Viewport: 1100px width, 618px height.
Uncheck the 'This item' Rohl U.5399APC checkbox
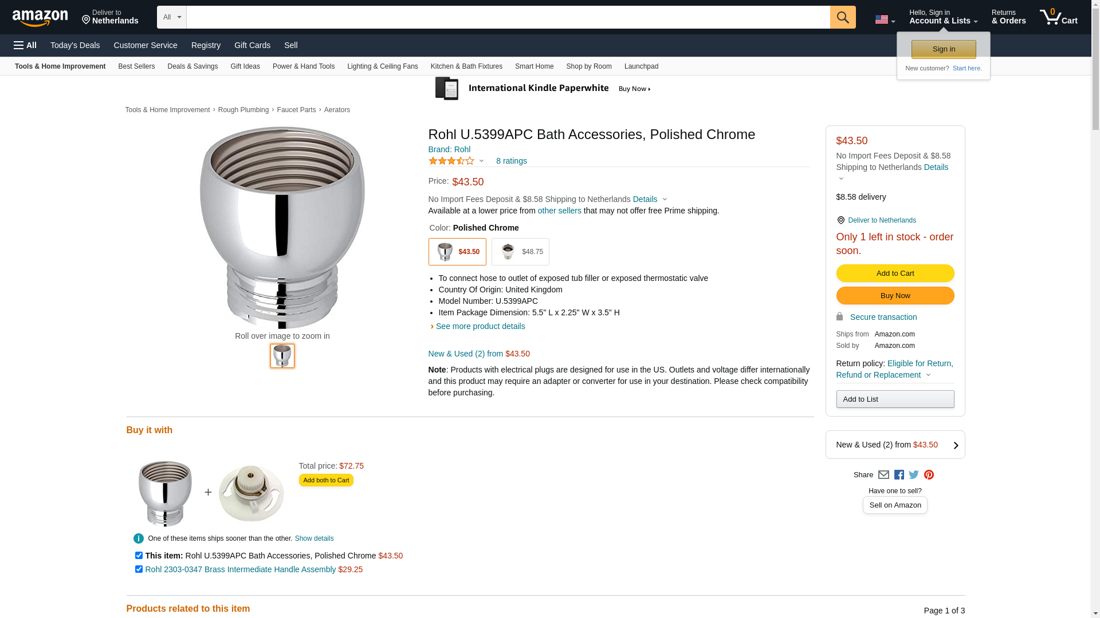[139, 556]
